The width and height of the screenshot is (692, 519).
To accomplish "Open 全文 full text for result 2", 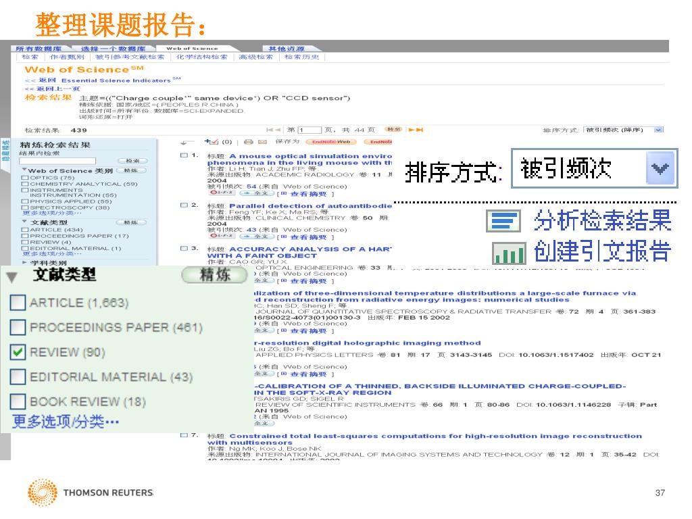I will [257, 237].
